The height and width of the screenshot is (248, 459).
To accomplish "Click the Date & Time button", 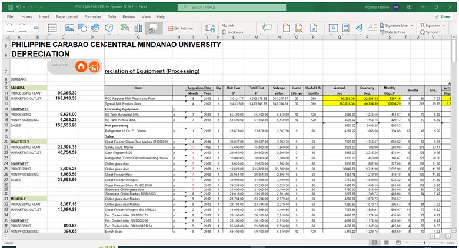I will click(x=393, y=32).
